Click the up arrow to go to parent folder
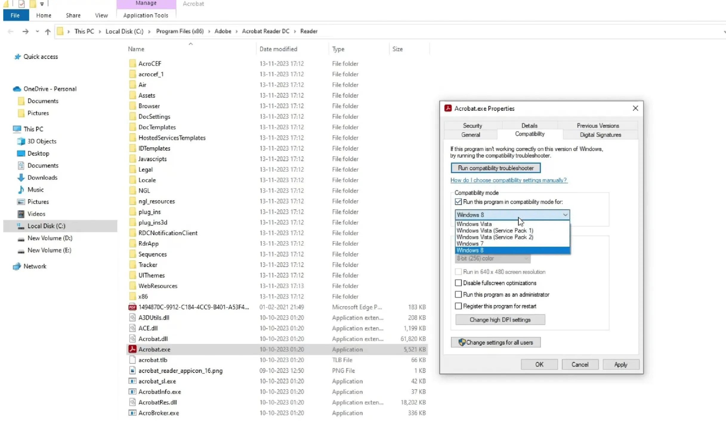 pos(48,32)
